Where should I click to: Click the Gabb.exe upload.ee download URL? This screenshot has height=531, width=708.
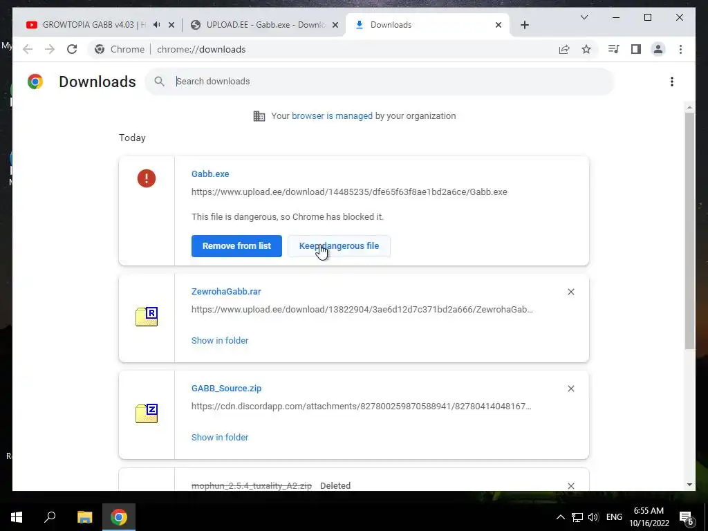coord(349,192)
